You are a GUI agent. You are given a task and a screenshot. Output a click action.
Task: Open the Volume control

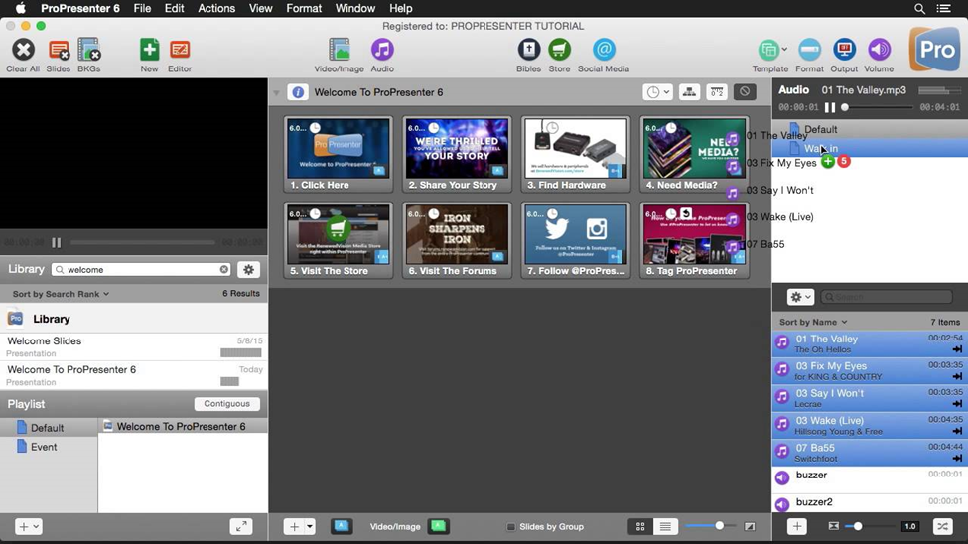(879, 50)
